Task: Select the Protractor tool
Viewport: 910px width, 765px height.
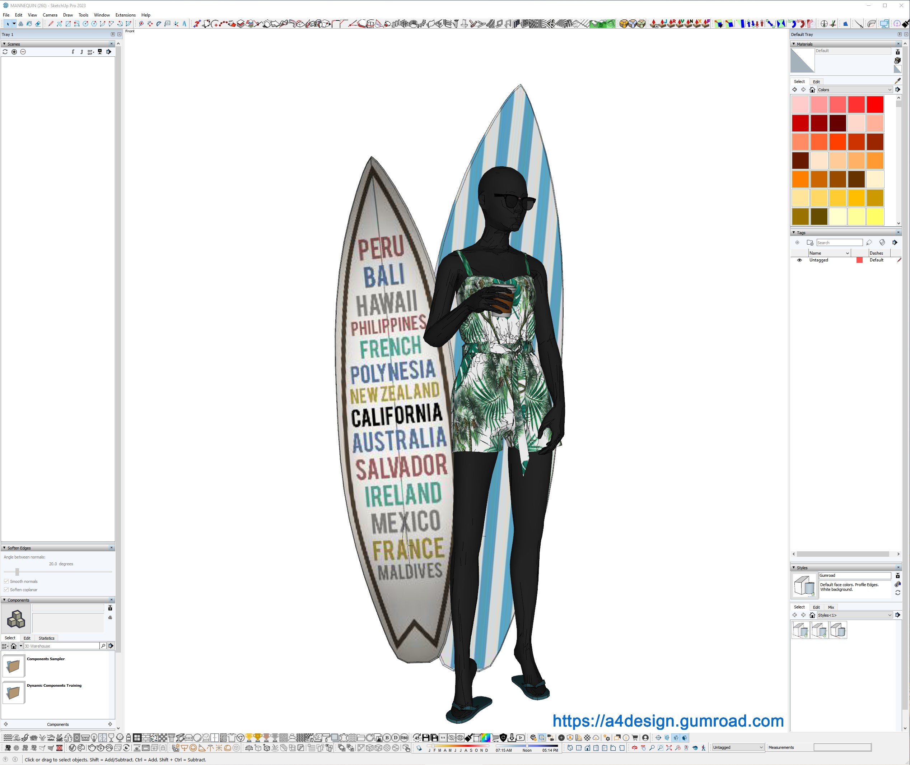Action: point(159,24)
